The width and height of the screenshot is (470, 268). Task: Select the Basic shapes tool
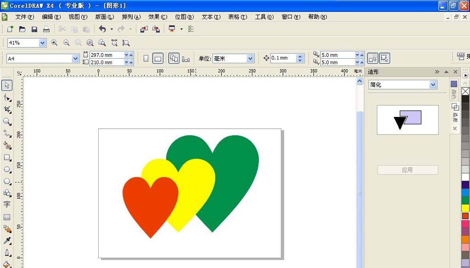point(7,193)
